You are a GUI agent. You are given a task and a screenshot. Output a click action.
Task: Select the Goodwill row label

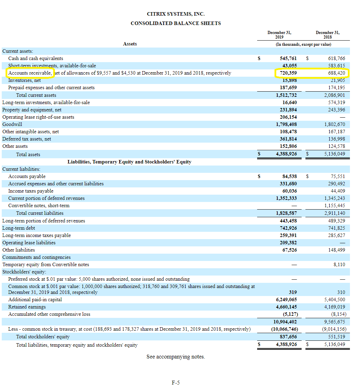(x=12, y=124)
